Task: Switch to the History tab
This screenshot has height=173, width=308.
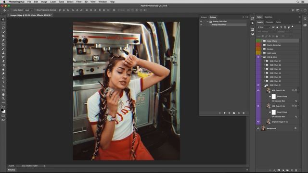Action: click(x=204, y=17)
